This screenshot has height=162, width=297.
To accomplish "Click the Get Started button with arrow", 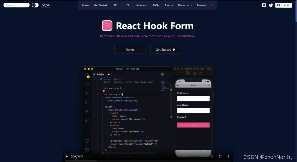I will [x=166, y=49].
